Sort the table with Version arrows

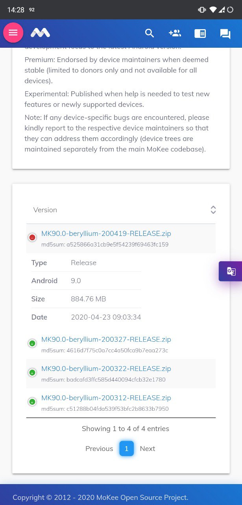pyautogui.click(x=213, y=210)
